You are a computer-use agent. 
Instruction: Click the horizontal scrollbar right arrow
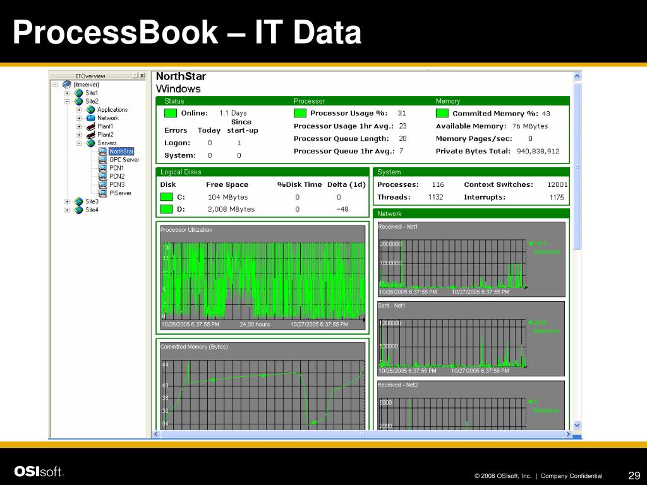coord(568,434)
